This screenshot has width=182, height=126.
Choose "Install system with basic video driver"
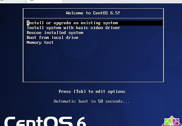[x=74, y=28]
